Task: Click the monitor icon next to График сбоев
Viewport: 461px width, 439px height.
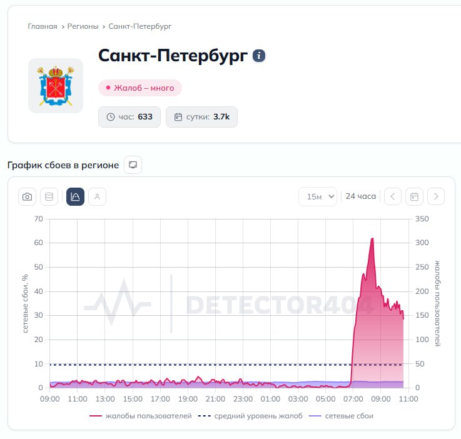Action: [x=133, y=165]
